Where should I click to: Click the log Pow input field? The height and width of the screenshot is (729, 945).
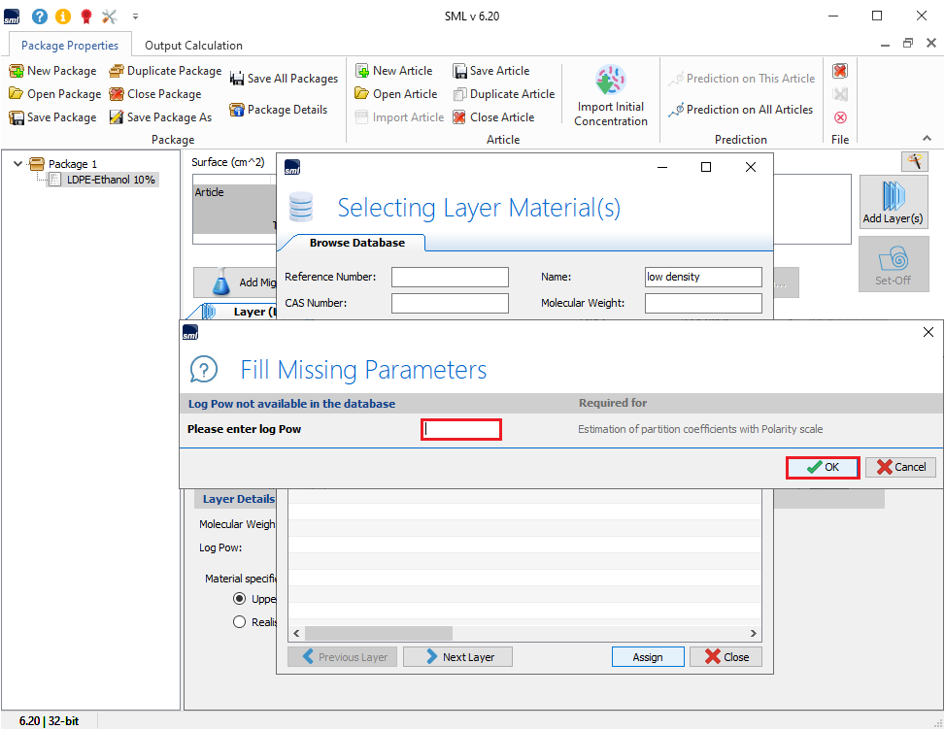coord(460,429)
